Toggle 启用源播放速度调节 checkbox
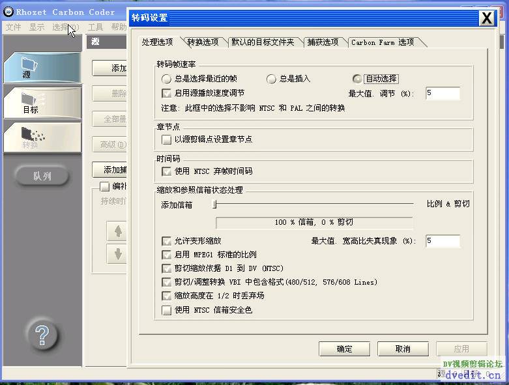 coord(167,93)
